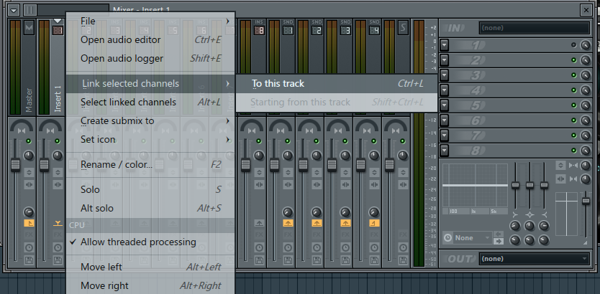Click Insert 8 reverse polarity icon
This screenshot has width=600, height=294.
(260, 172)
